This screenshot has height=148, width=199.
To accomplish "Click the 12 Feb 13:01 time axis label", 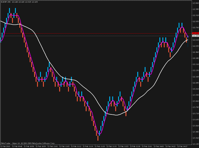I will 147,146.
